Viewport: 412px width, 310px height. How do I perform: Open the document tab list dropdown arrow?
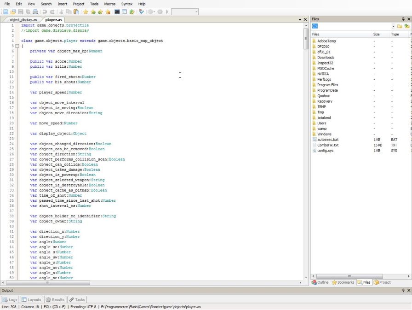[x=300, y=20]
